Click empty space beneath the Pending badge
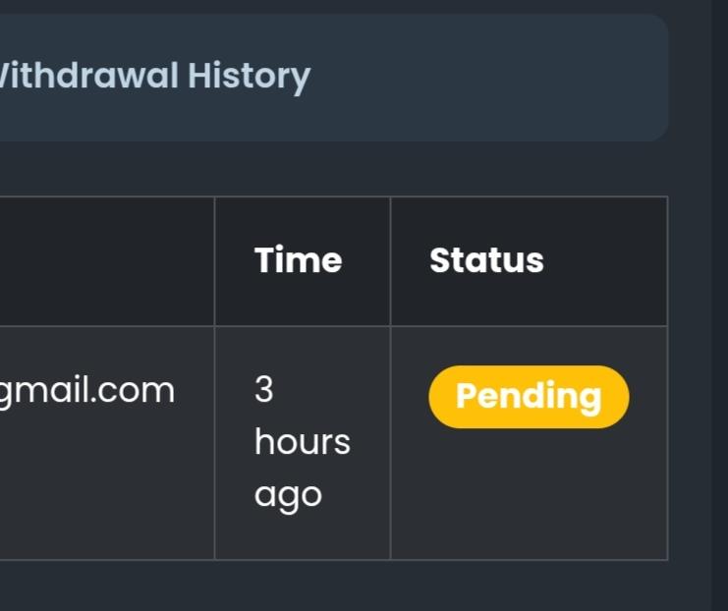Screen dimensions: 728x611 [529, 496]
